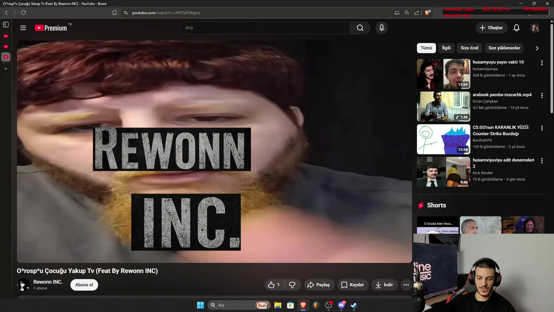554x312 pixels.
Task: Download video with İndir button
Action: [x=384, y=285]
